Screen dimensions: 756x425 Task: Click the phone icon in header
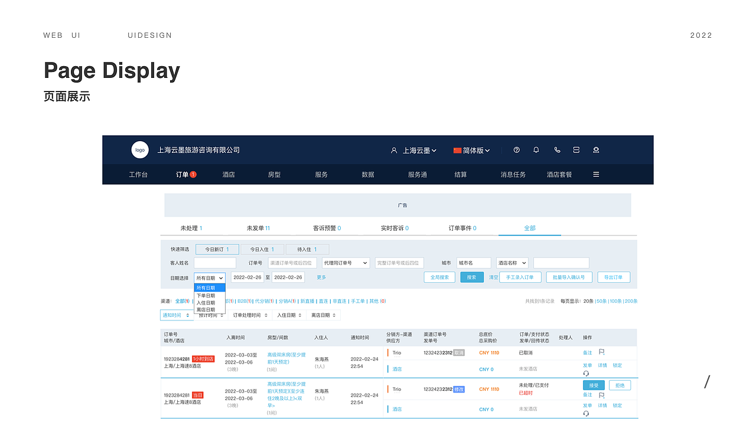click(x=557, y=150)
